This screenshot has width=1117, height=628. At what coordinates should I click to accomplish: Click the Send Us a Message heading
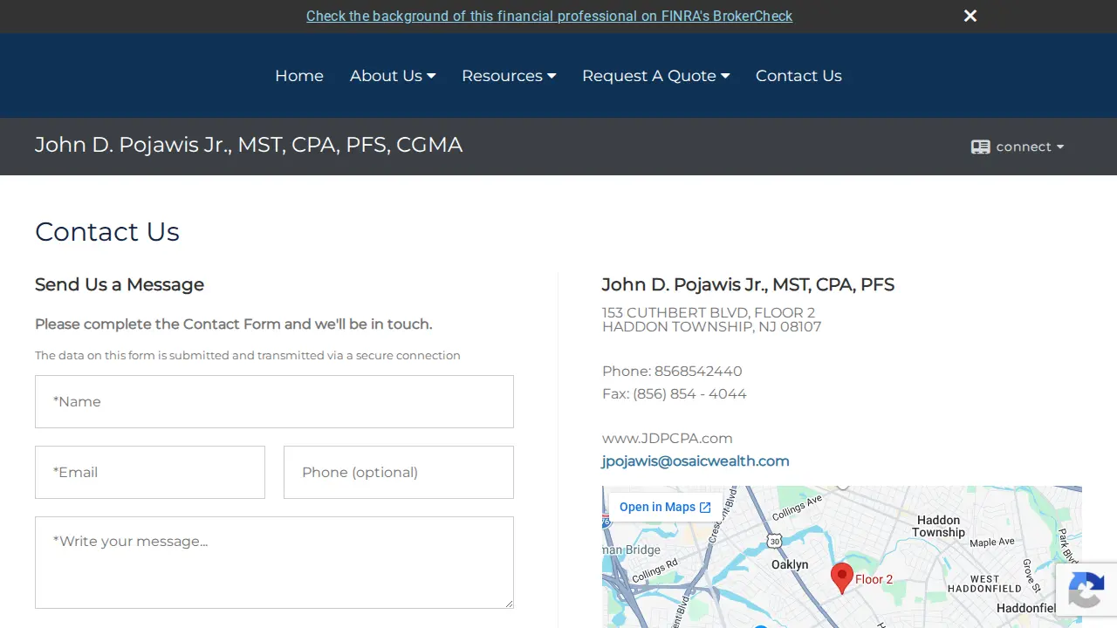(x=120, y=284)
